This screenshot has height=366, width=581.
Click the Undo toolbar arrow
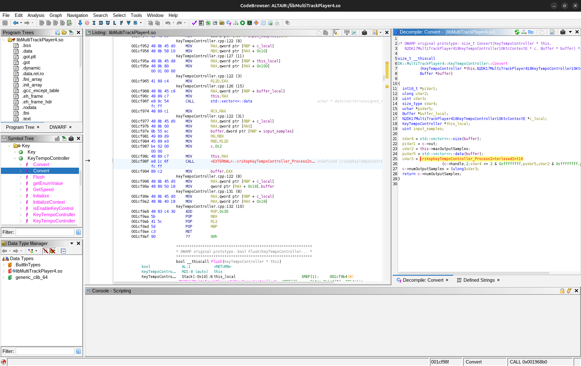pos(168,23)
